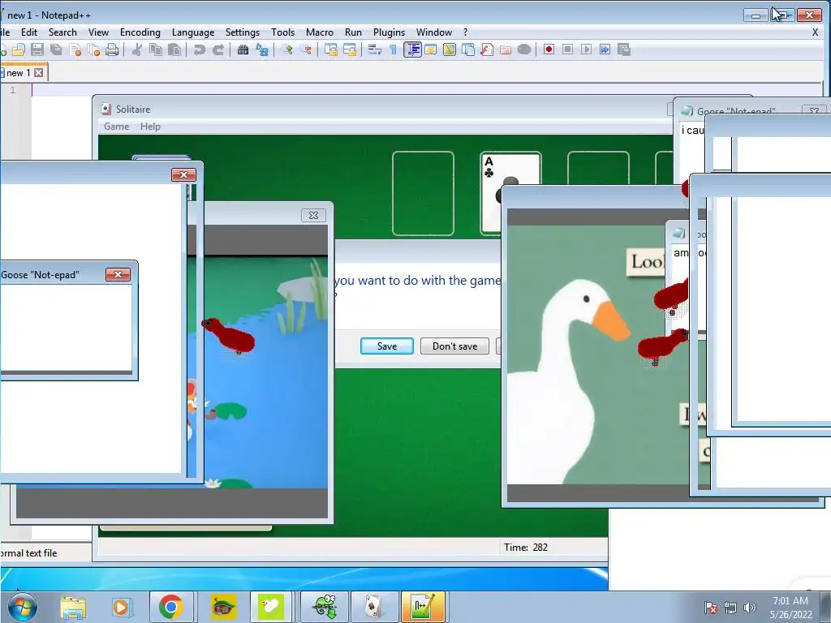
Task: Open the Edit menu in Notepad++
Action: pyautogui.click(x=29, y=32)
